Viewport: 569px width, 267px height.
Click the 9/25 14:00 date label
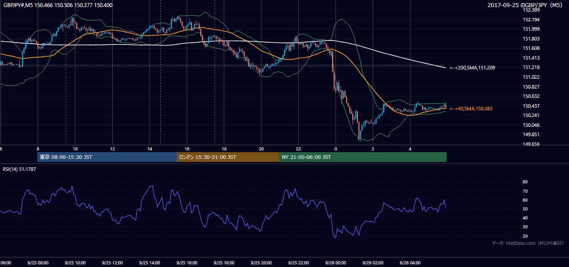(x=149, y=263)
